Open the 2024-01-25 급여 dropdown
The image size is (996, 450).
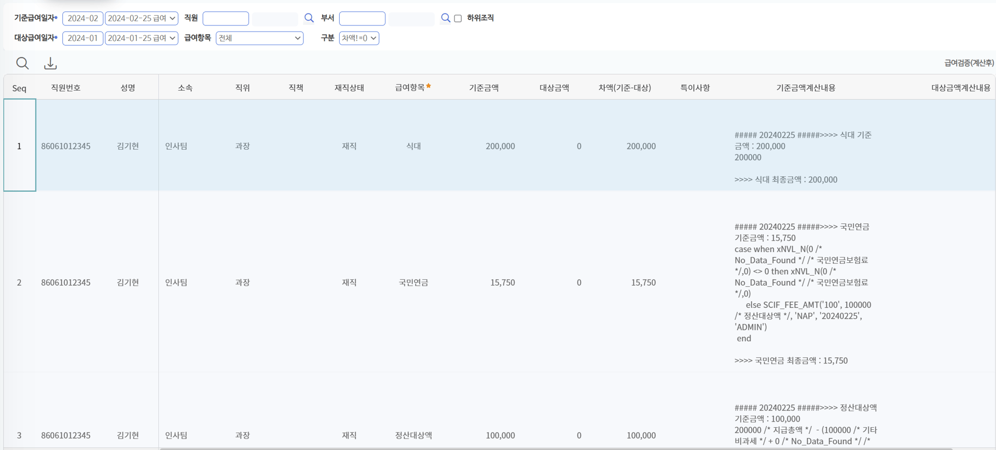[x=142, y=38]
